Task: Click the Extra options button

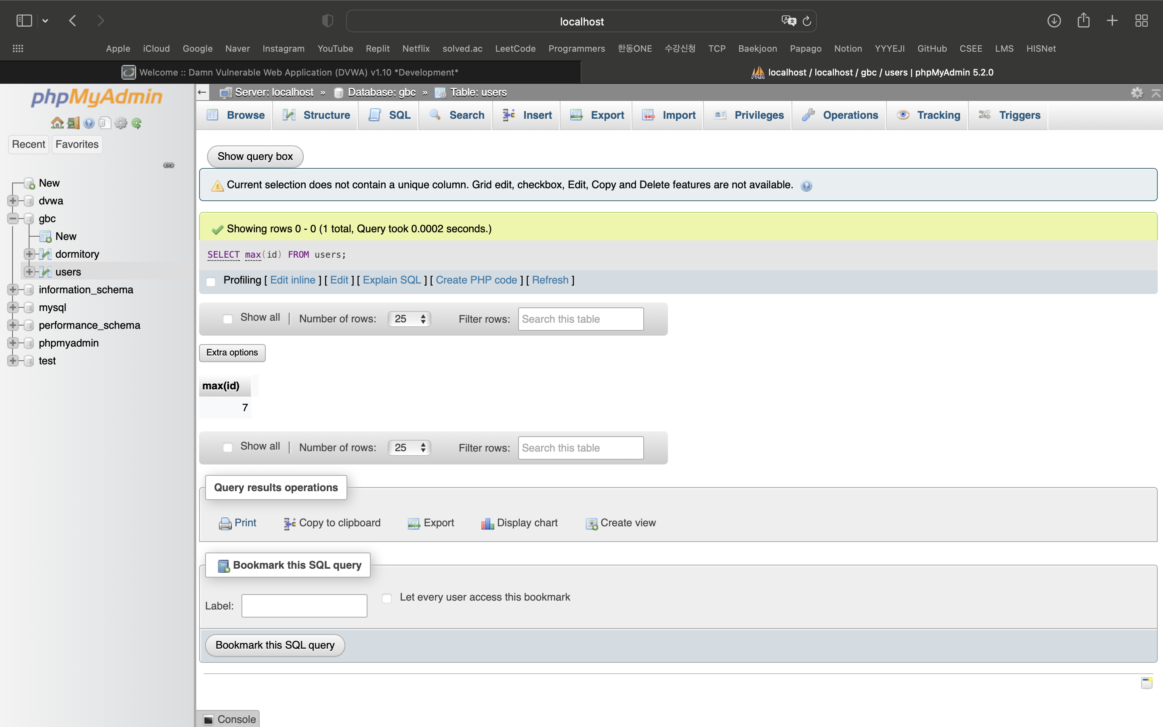Action: 232,353
